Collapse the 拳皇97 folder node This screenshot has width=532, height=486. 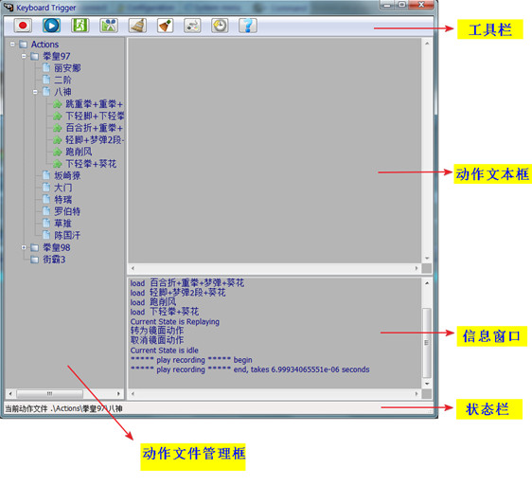[x=24, y=56]
